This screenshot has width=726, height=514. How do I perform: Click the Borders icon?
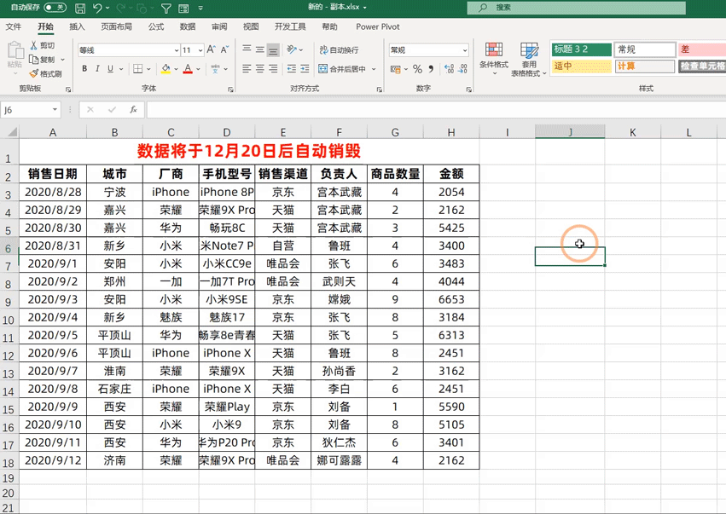coord(137,69)
